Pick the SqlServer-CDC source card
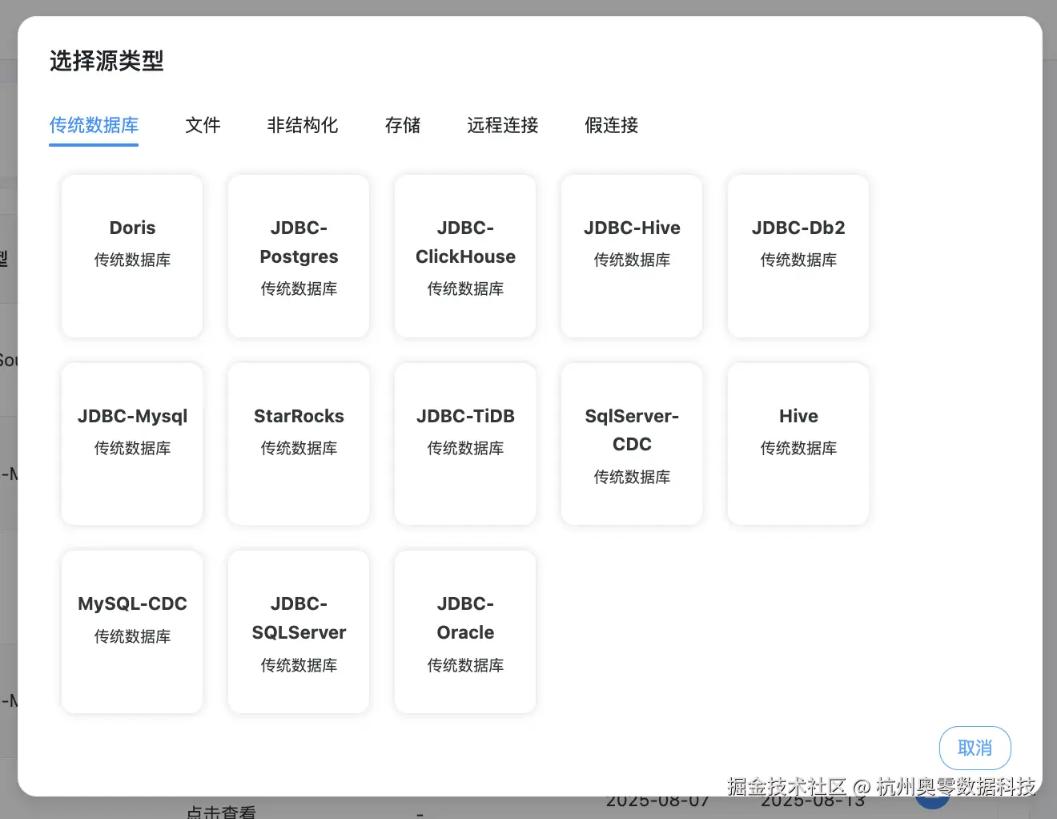Viewport: 1057px width, 819px height. pyautogui.click(x=632, y=444)
